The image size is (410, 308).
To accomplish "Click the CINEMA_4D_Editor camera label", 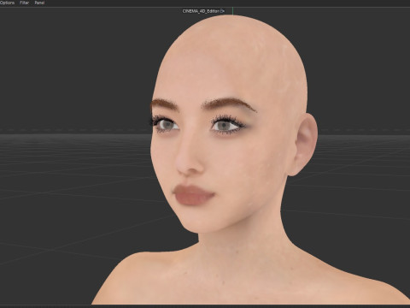I will tap(201, 11).
